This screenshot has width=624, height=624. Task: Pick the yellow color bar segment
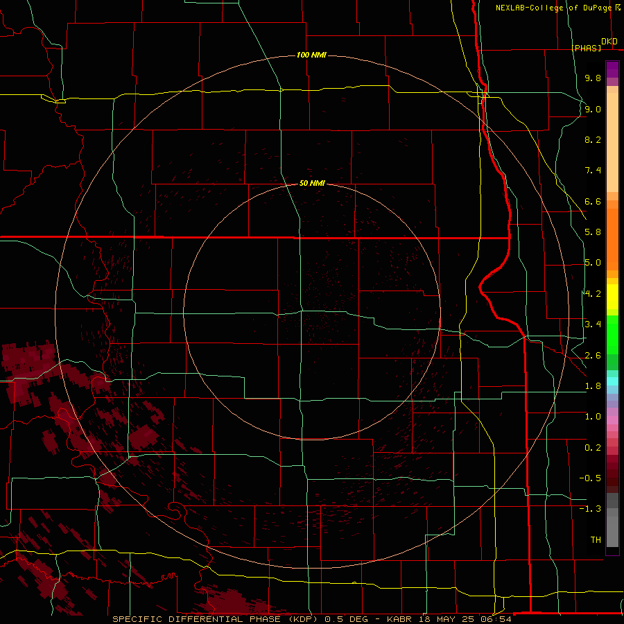[x=612, y=297]
